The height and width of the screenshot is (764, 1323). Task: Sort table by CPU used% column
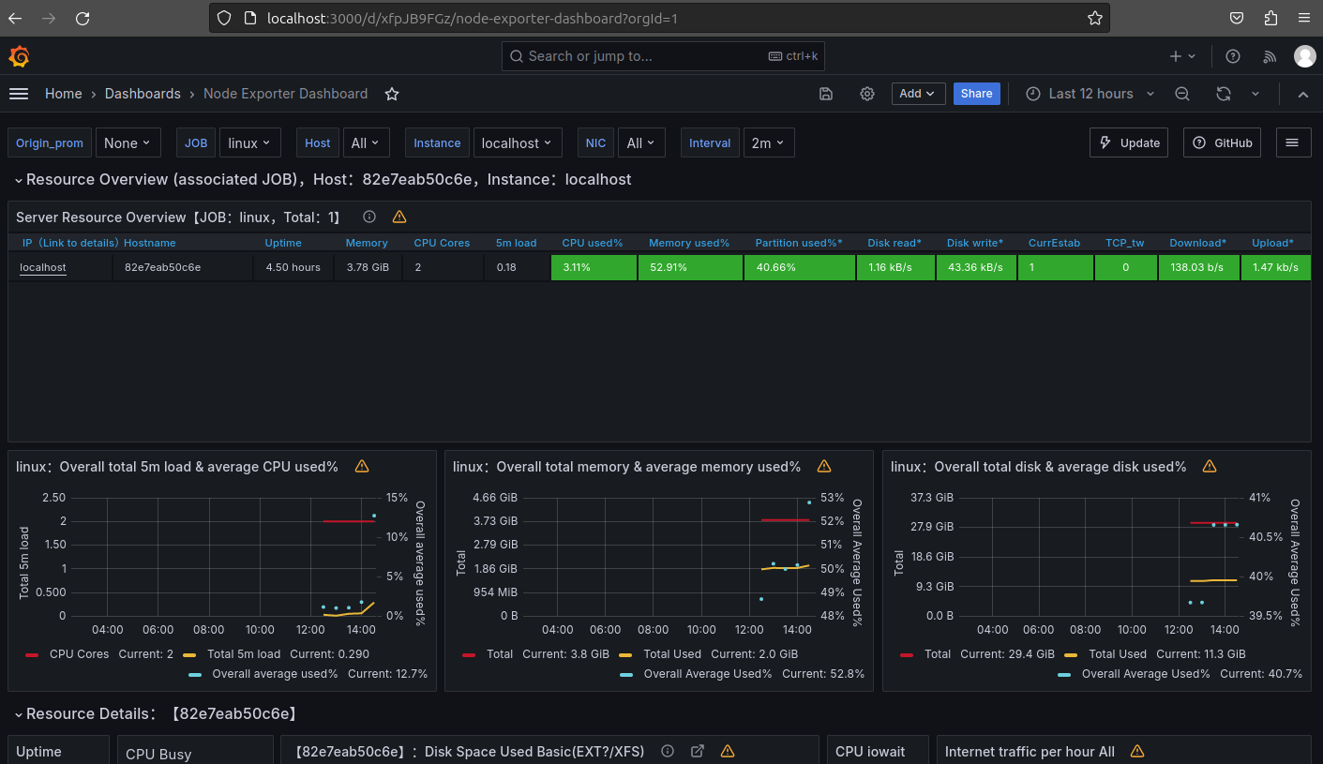593,243
